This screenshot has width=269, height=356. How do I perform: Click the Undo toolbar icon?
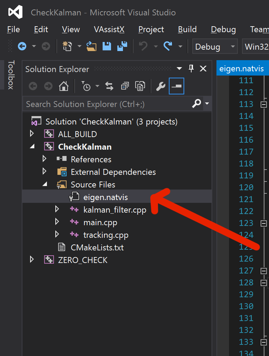(143, 46)
